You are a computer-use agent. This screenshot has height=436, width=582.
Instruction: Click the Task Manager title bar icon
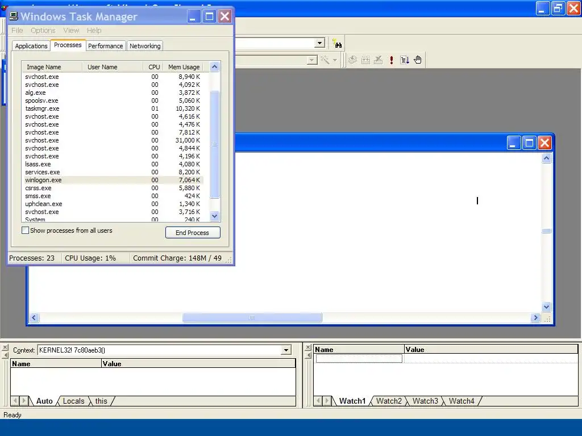[14, 16]
